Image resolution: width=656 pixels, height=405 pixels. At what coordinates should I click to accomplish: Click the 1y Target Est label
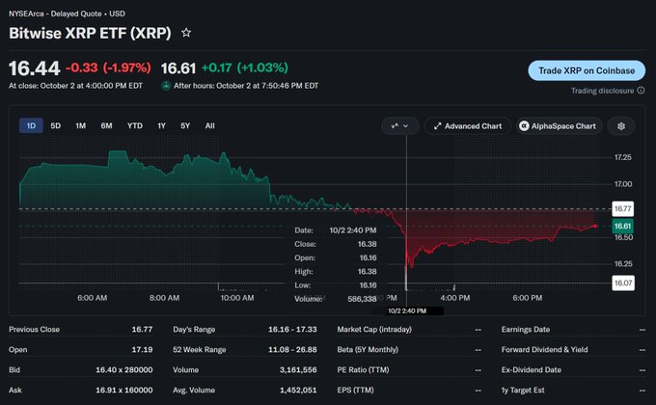click(523, 390)
